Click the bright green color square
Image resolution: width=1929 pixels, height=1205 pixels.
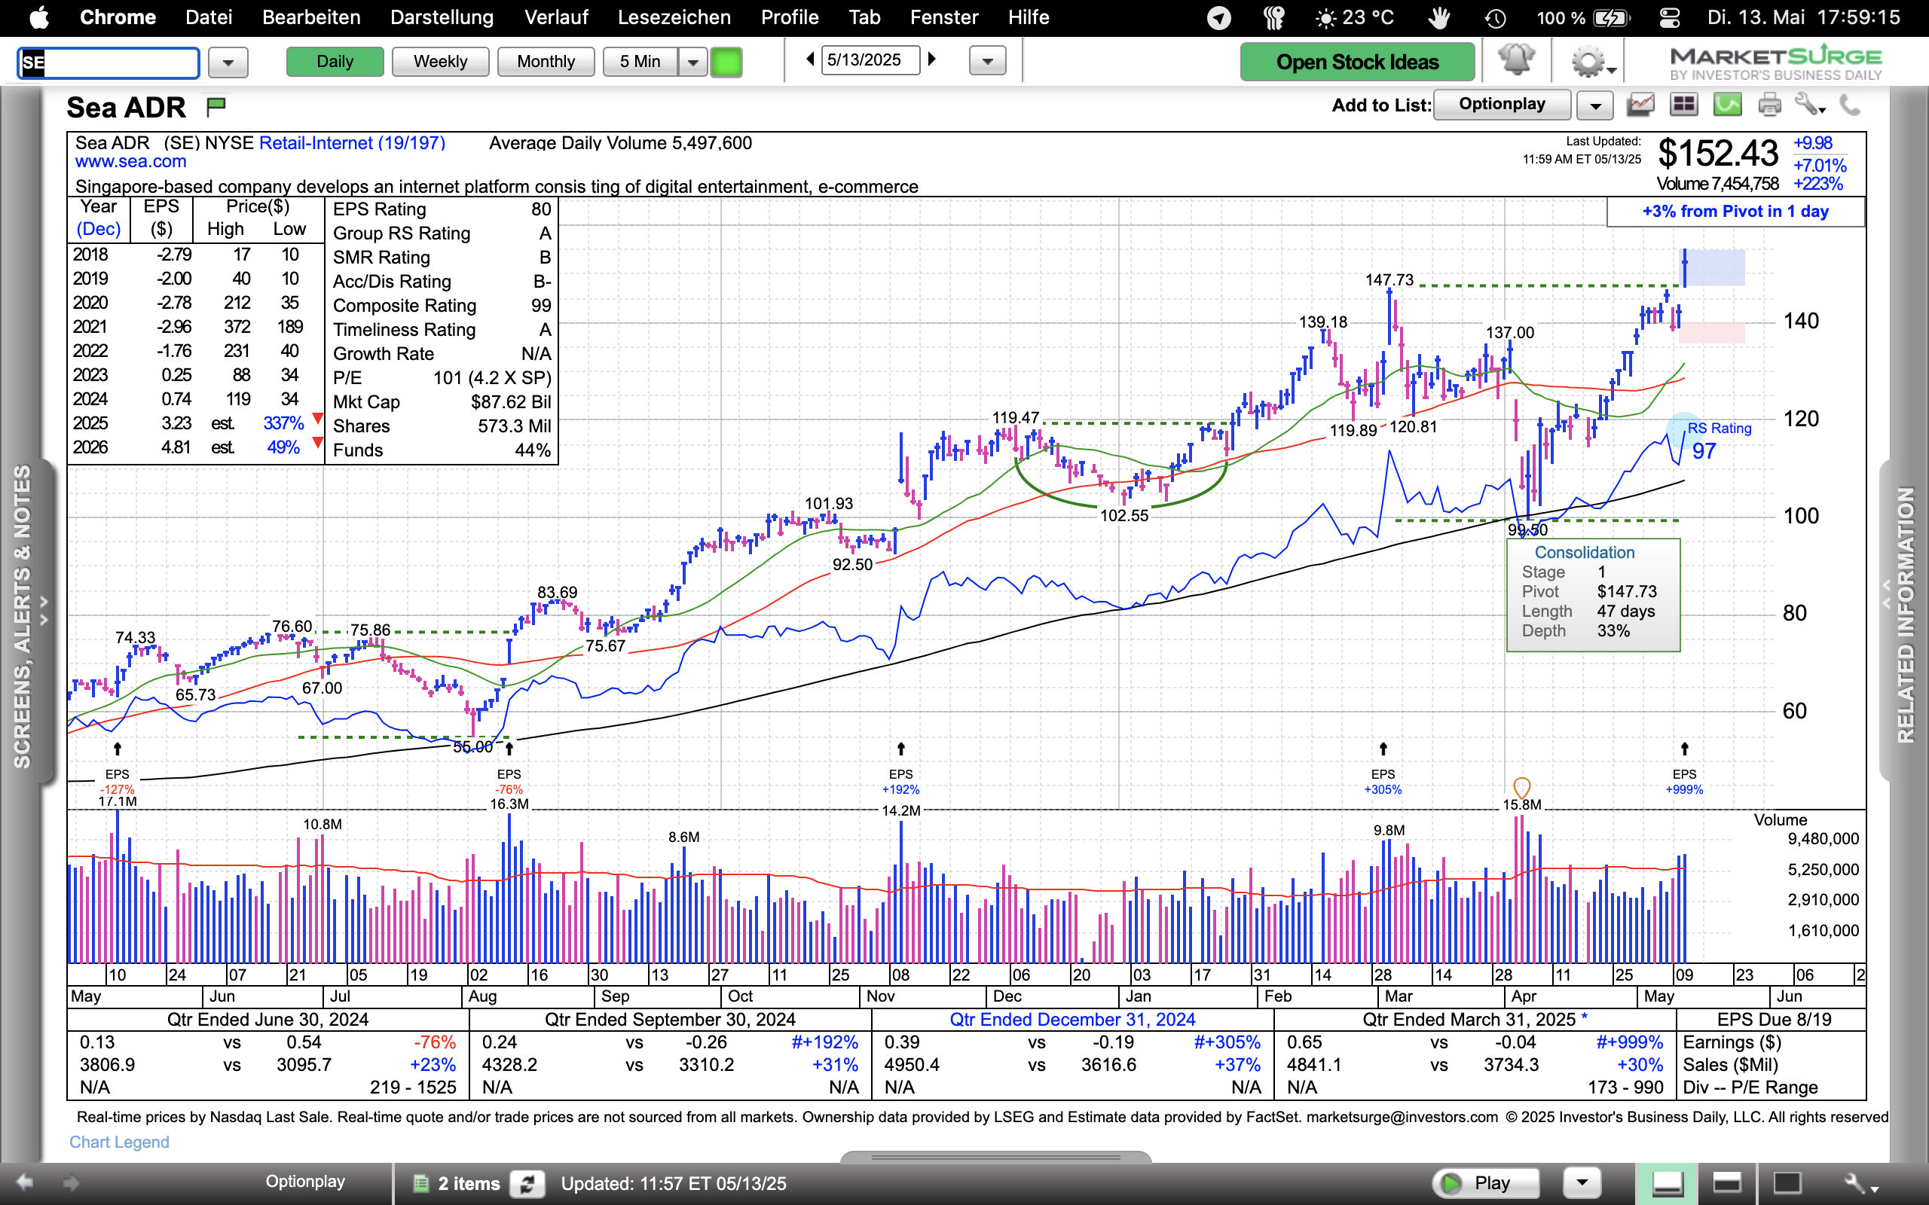click(x=726, y=61)
